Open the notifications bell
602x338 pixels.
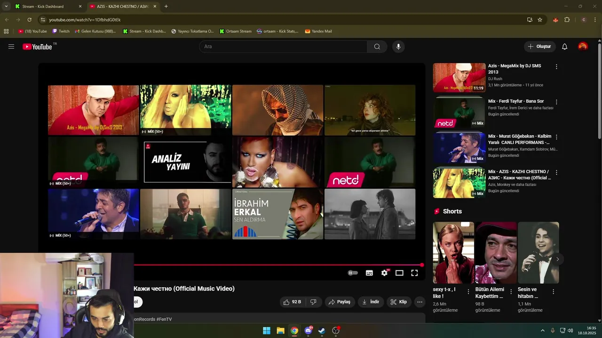click(565, 46)
